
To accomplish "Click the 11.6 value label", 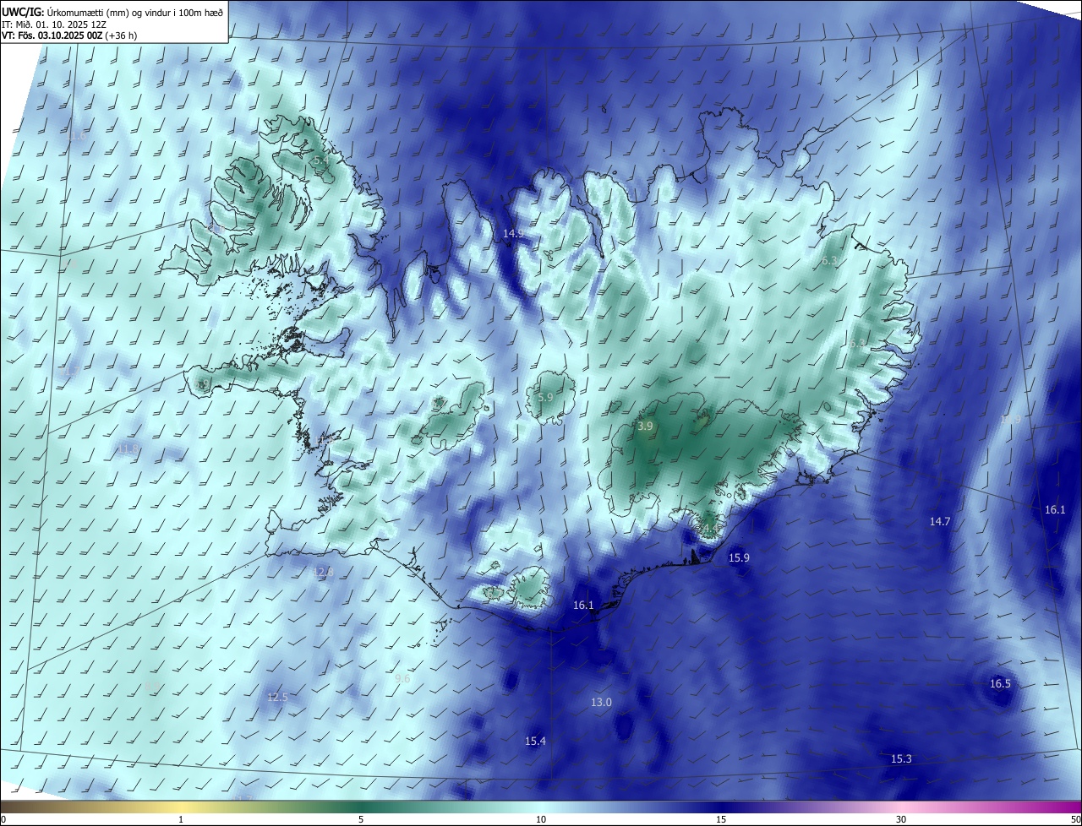I will point(76,135).
